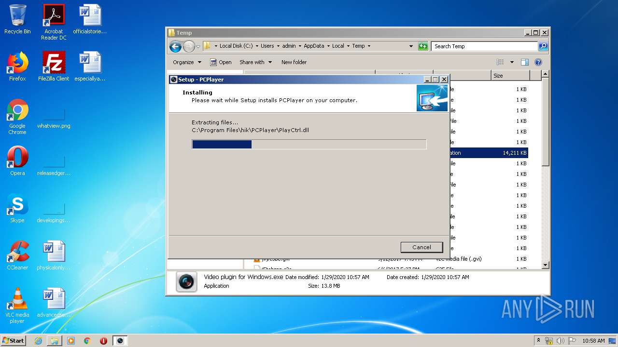Select Users in address breadcrumb
The image size is (618, 347).
pos(267,46)
